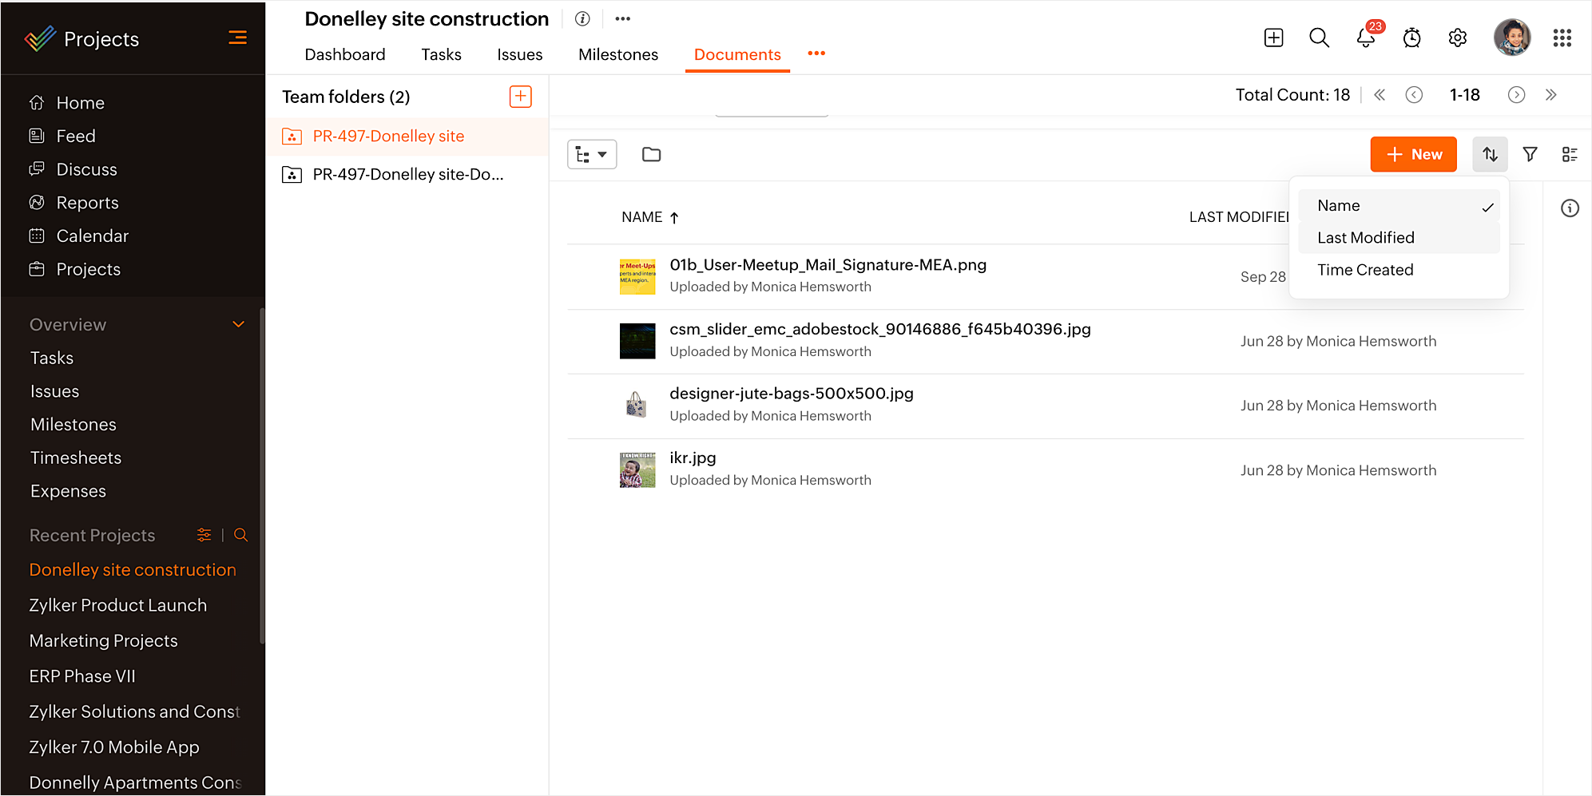Open project info icon beside the title
1592x796 pixels.
coord(582,18)
